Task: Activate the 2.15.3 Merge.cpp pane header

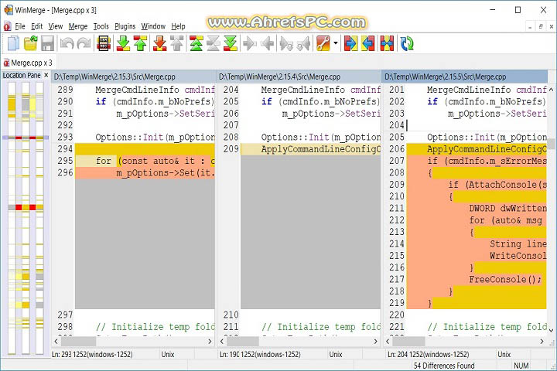Action: [x=134, y=77]
